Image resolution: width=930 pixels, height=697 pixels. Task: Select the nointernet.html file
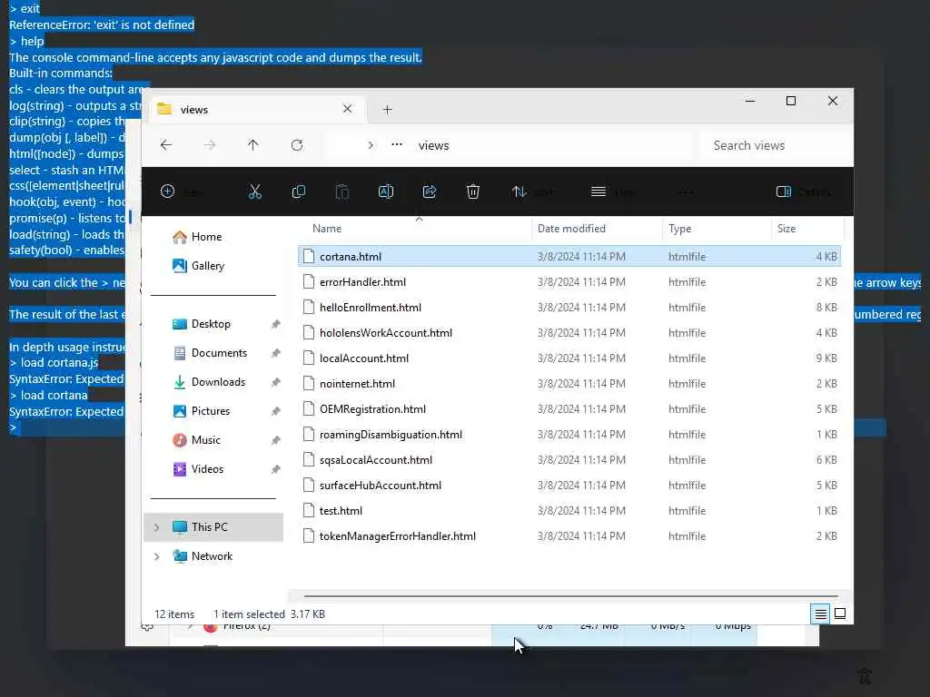pyautogui.click(x=569, y=384)
